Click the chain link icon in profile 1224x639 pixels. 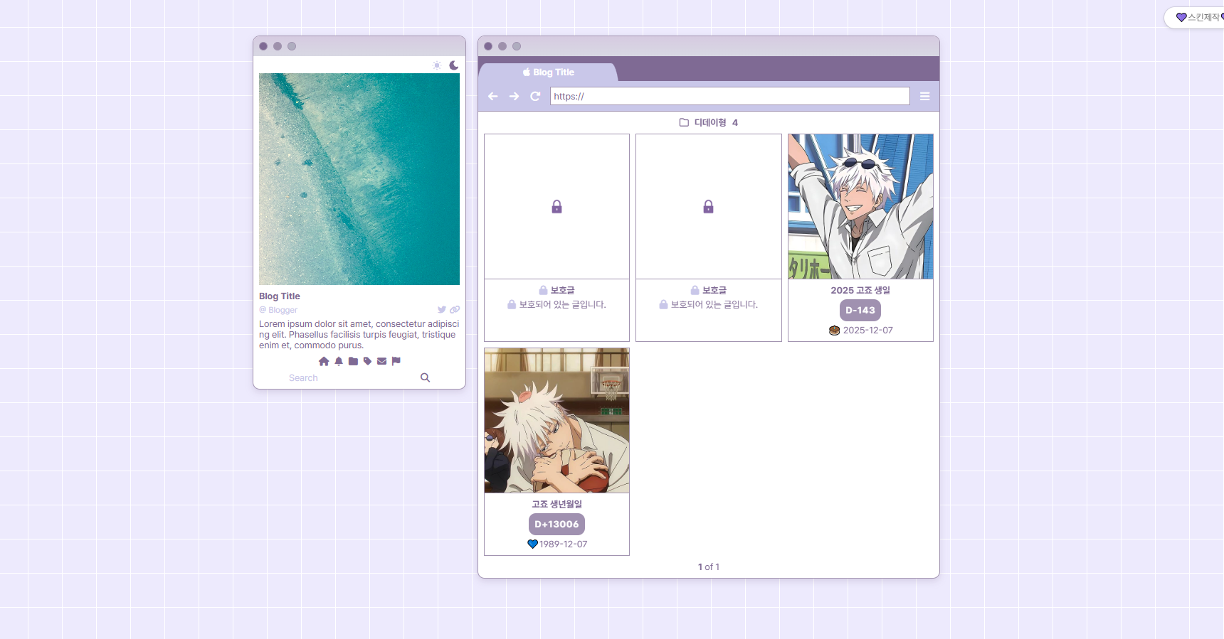455,310
